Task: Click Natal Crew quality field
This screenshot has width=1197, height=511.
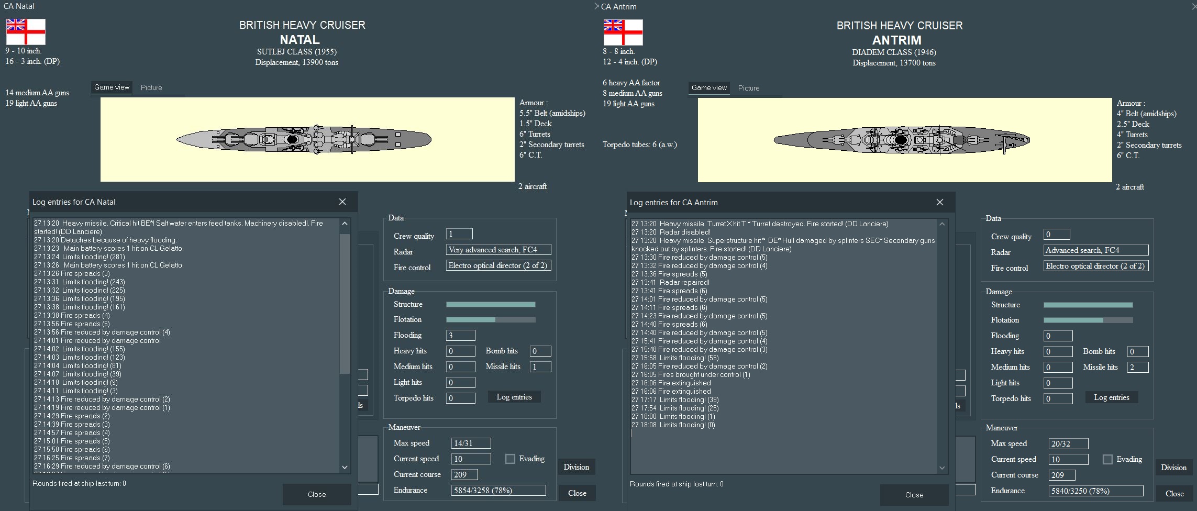Action: pos(459,234)
